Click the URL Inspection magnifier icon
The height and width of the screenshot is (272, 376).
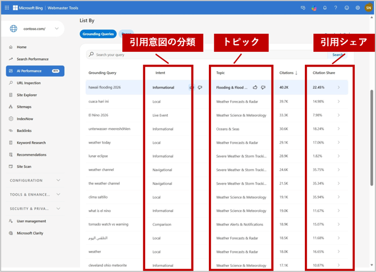point(11,83)
